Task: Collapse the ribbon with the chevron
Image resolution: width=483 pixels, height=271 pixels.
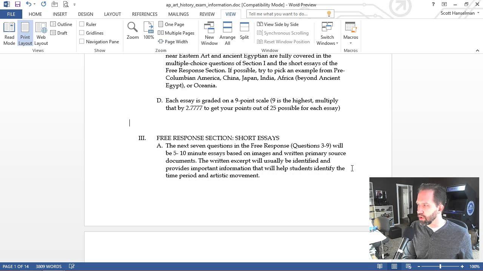Action: tap(477, 50)
